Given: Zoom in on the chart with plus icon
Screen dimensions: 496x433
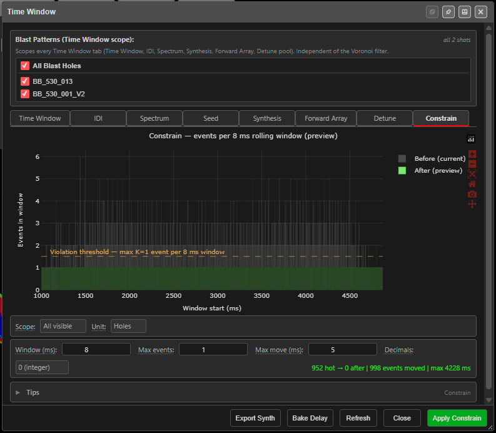Looking at the screenshot, I should click(x=472, y=154).
